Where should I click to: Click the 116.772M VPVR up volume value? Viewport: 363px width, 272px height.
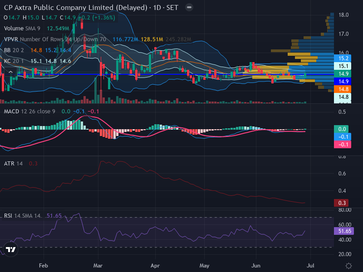[126, 39]
